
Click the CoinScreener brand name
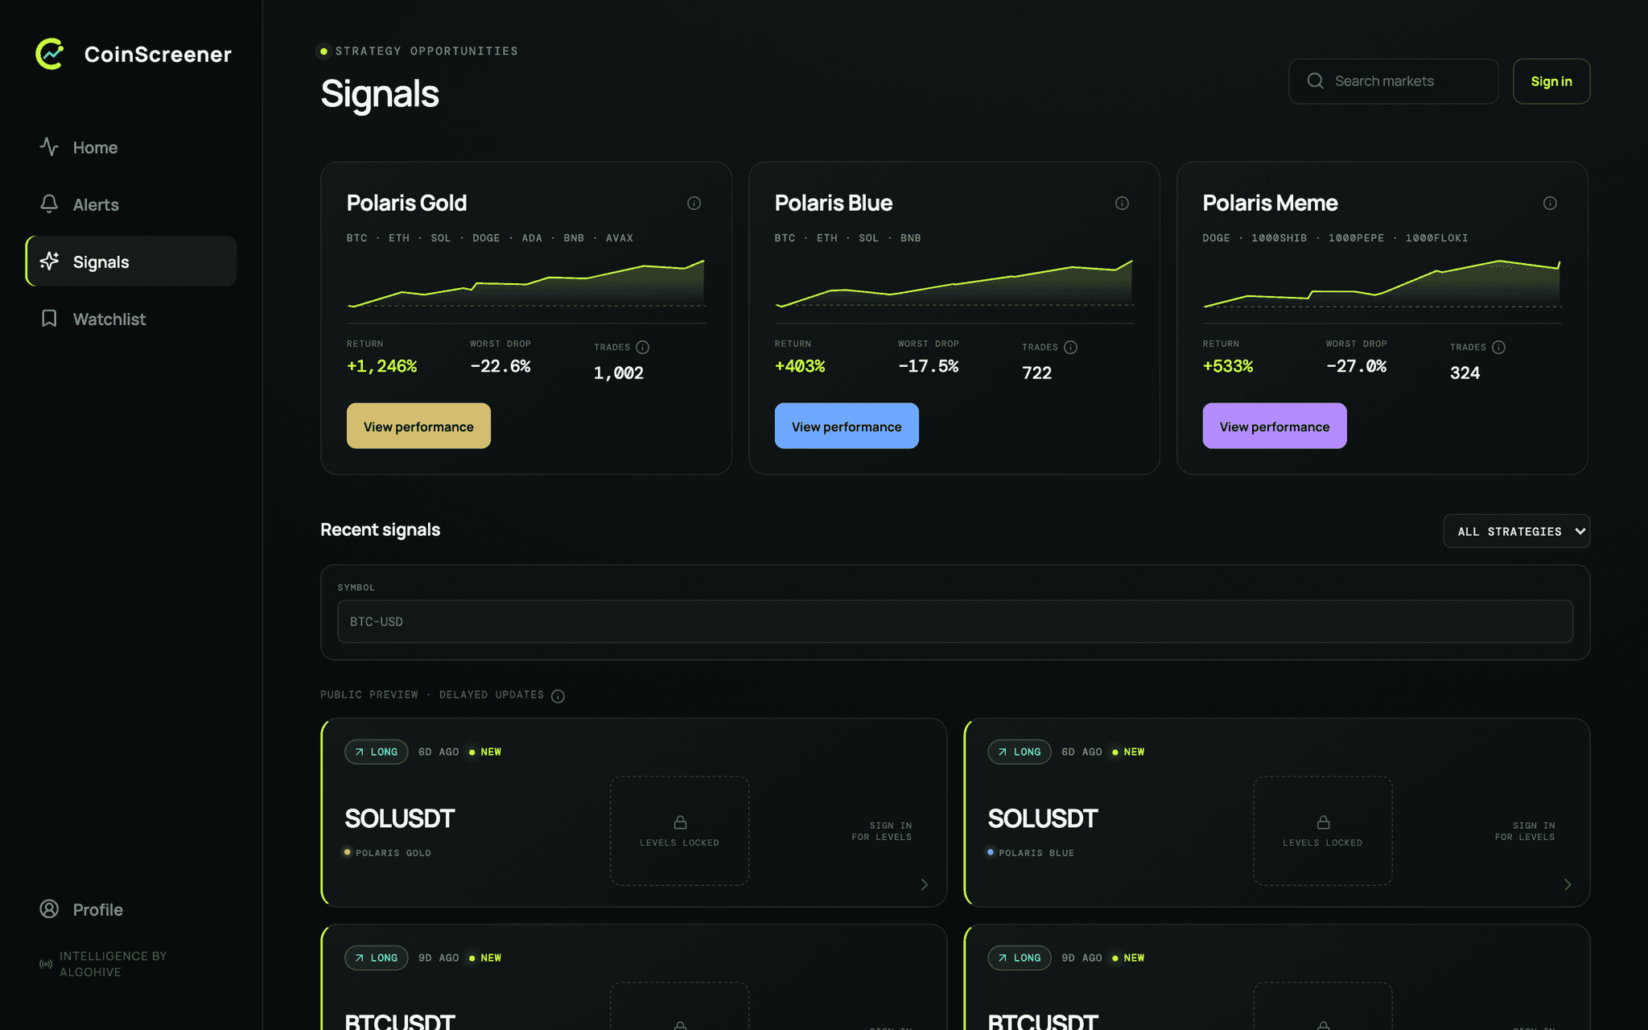pos(158,54)
